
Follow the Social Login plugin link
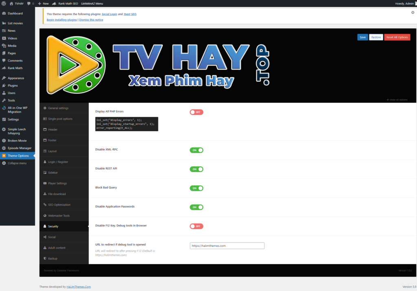click(x=109, y=14)
